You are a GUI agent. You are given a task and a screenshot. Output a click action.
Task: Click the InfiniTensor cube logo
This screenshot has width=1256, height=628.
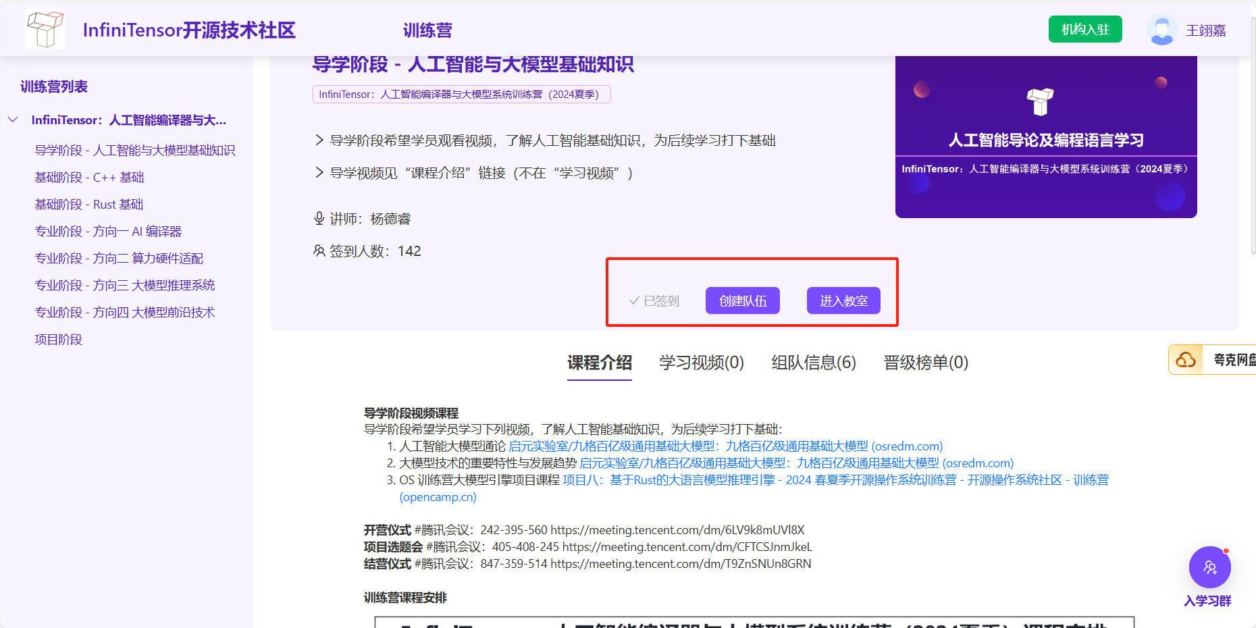click(45, 28)
